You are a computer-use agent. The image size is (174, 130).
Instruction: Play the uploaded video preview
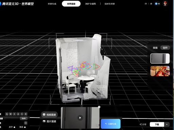click(80, 118)
